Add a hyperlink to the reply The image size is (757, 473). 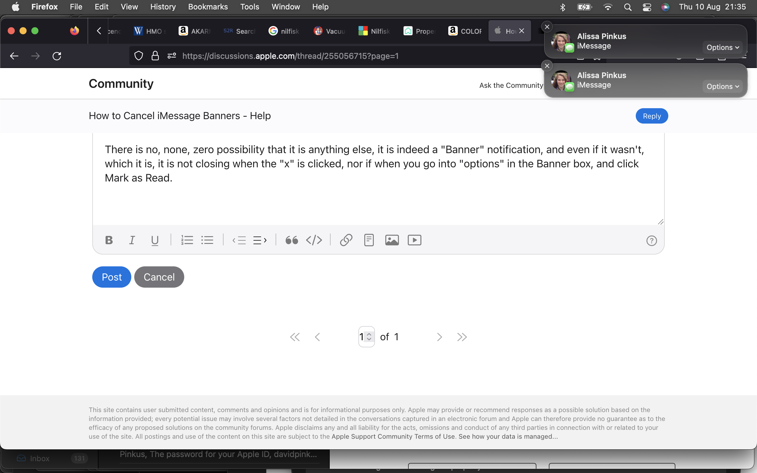point(346,240)
